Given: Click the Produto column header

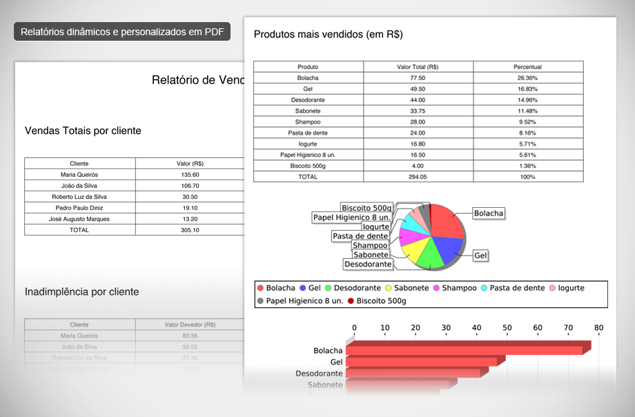Looking at the screenshot, I should (308, 67).
